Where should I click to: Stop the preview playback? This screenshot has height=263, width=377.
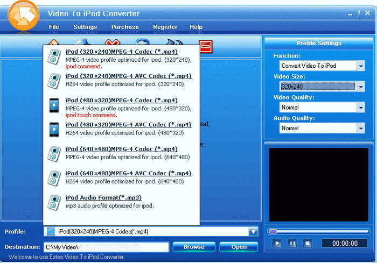point(308,243)
